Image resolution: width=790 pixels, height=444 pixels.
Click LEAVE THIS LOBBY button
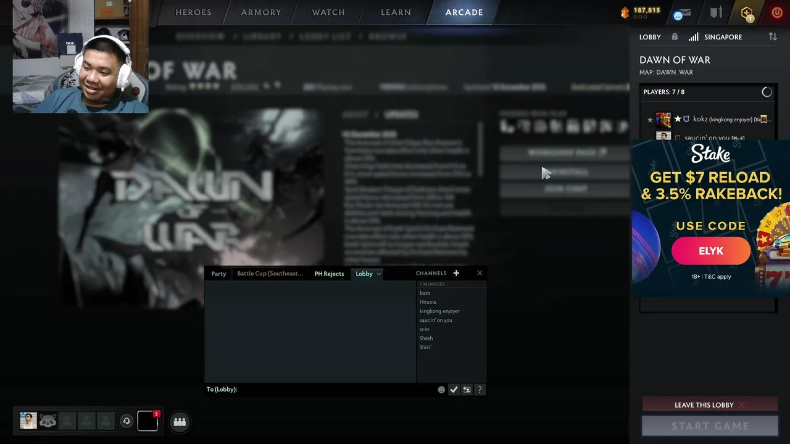click(710, 405)
